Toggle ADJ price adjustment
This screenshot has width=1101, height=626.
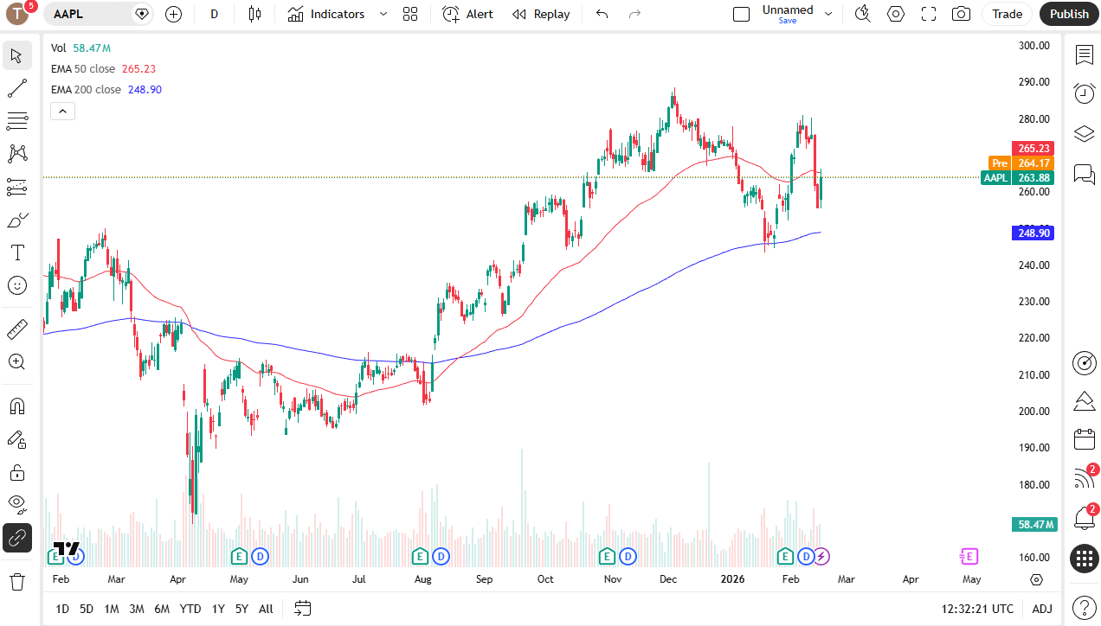point(1042,609)
